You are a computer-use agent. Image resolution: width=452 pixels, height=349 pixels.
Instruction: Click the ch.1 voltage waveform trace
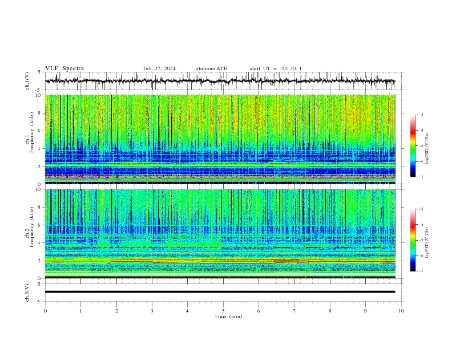[x=220, y=81]
